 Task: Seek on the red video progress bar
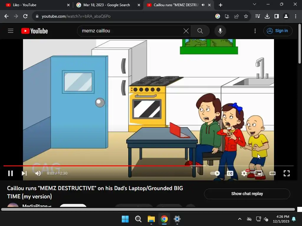pyautogui.click(x=149, y=166)
